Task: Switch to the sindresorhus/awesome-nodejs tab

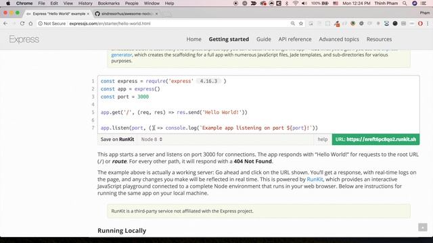Action: point(127,13)
